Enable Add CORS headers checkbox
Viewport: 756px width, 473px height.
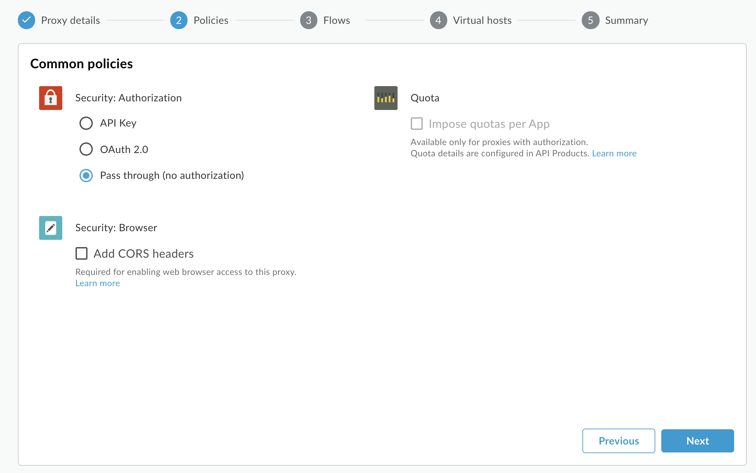point(82,252)
